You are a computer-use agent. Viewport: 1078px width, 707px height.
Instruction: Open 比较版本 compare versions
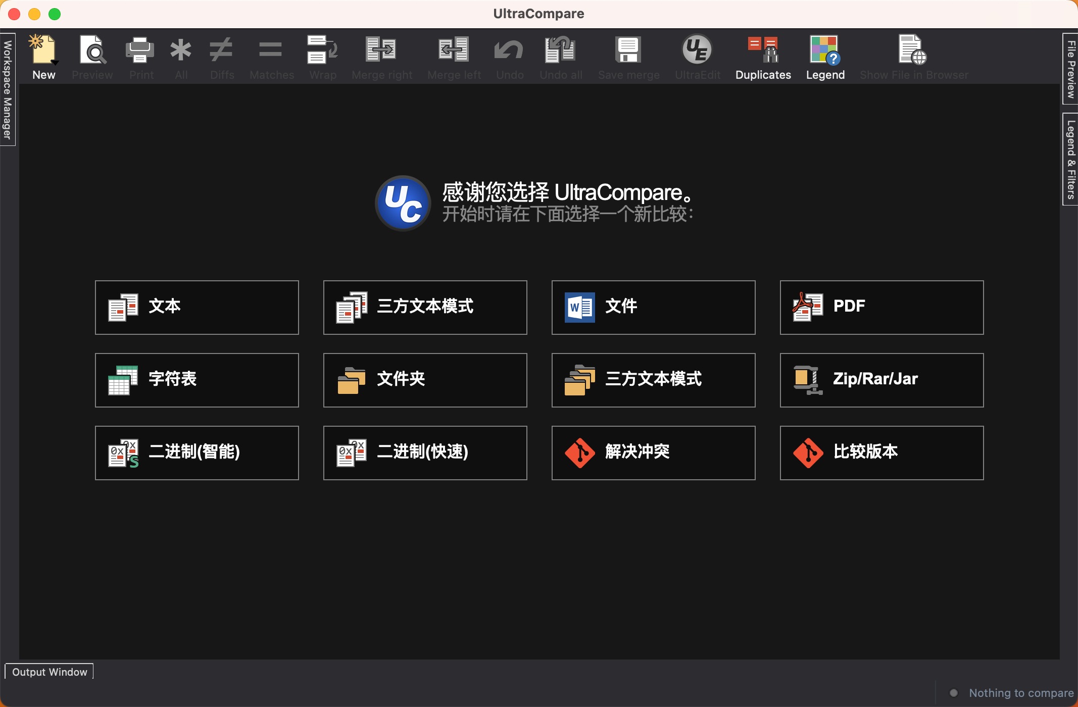point(882,453)
